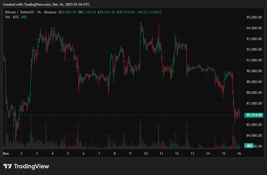The image size is (267, 175).
Task: Click the 88,000.00 price axis label
Action: (x=254, y=93)
